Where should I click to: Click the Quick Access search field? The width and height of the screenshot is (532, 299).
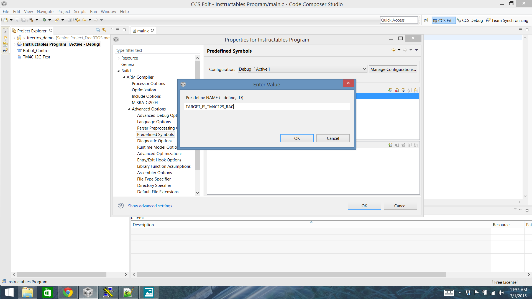[398, 20]
